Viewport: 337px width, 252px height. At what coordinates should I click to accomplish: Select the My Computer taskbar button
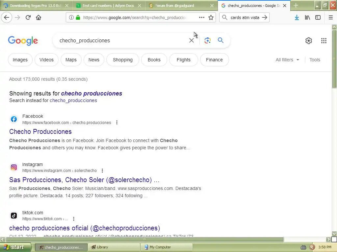pos(166,247)
